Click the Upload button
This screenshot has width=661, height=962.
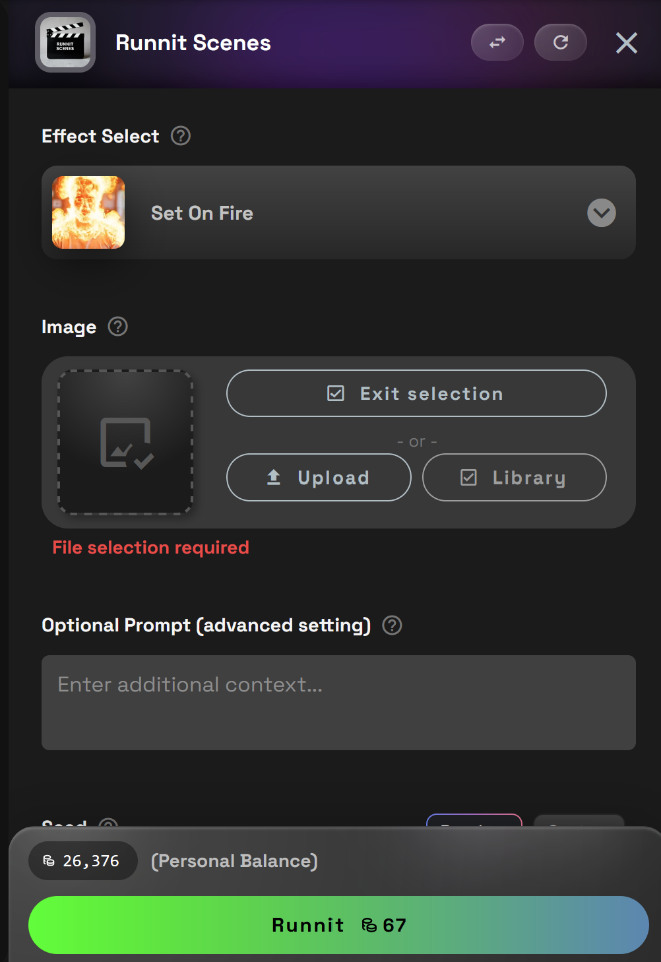tap(319, 477)
